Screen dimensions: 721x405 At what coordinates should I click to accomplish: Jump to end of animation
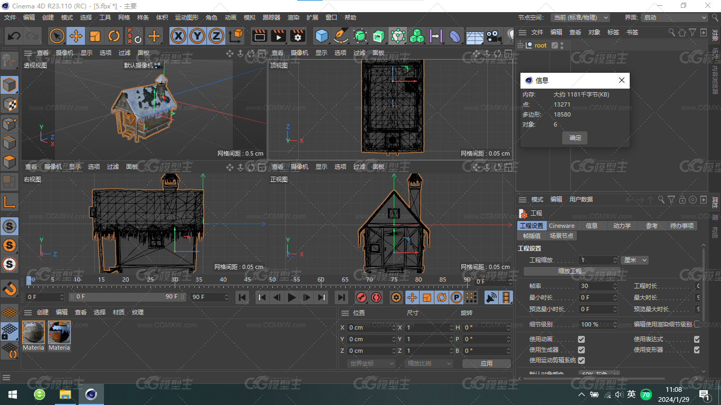[x=341, y=297]
